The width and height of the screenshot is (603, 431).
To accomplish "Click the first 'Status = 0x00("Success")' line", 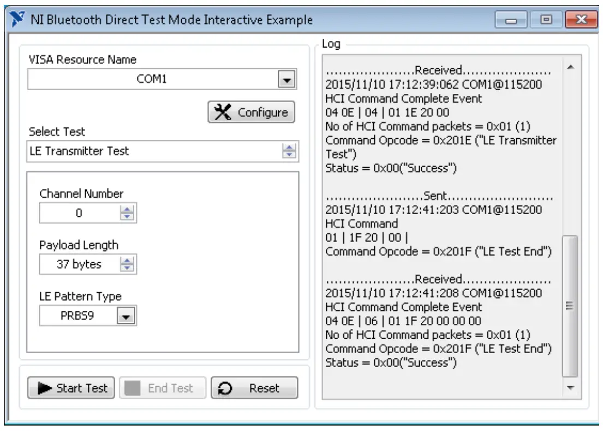I will pyautogui.click(x=391, y=168).
